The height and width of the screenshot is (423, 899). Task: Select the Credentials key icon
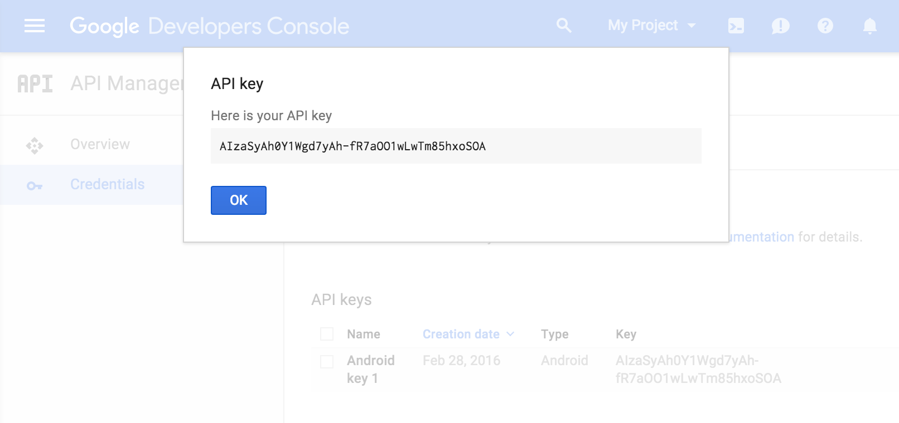click(x=35, y=185)
